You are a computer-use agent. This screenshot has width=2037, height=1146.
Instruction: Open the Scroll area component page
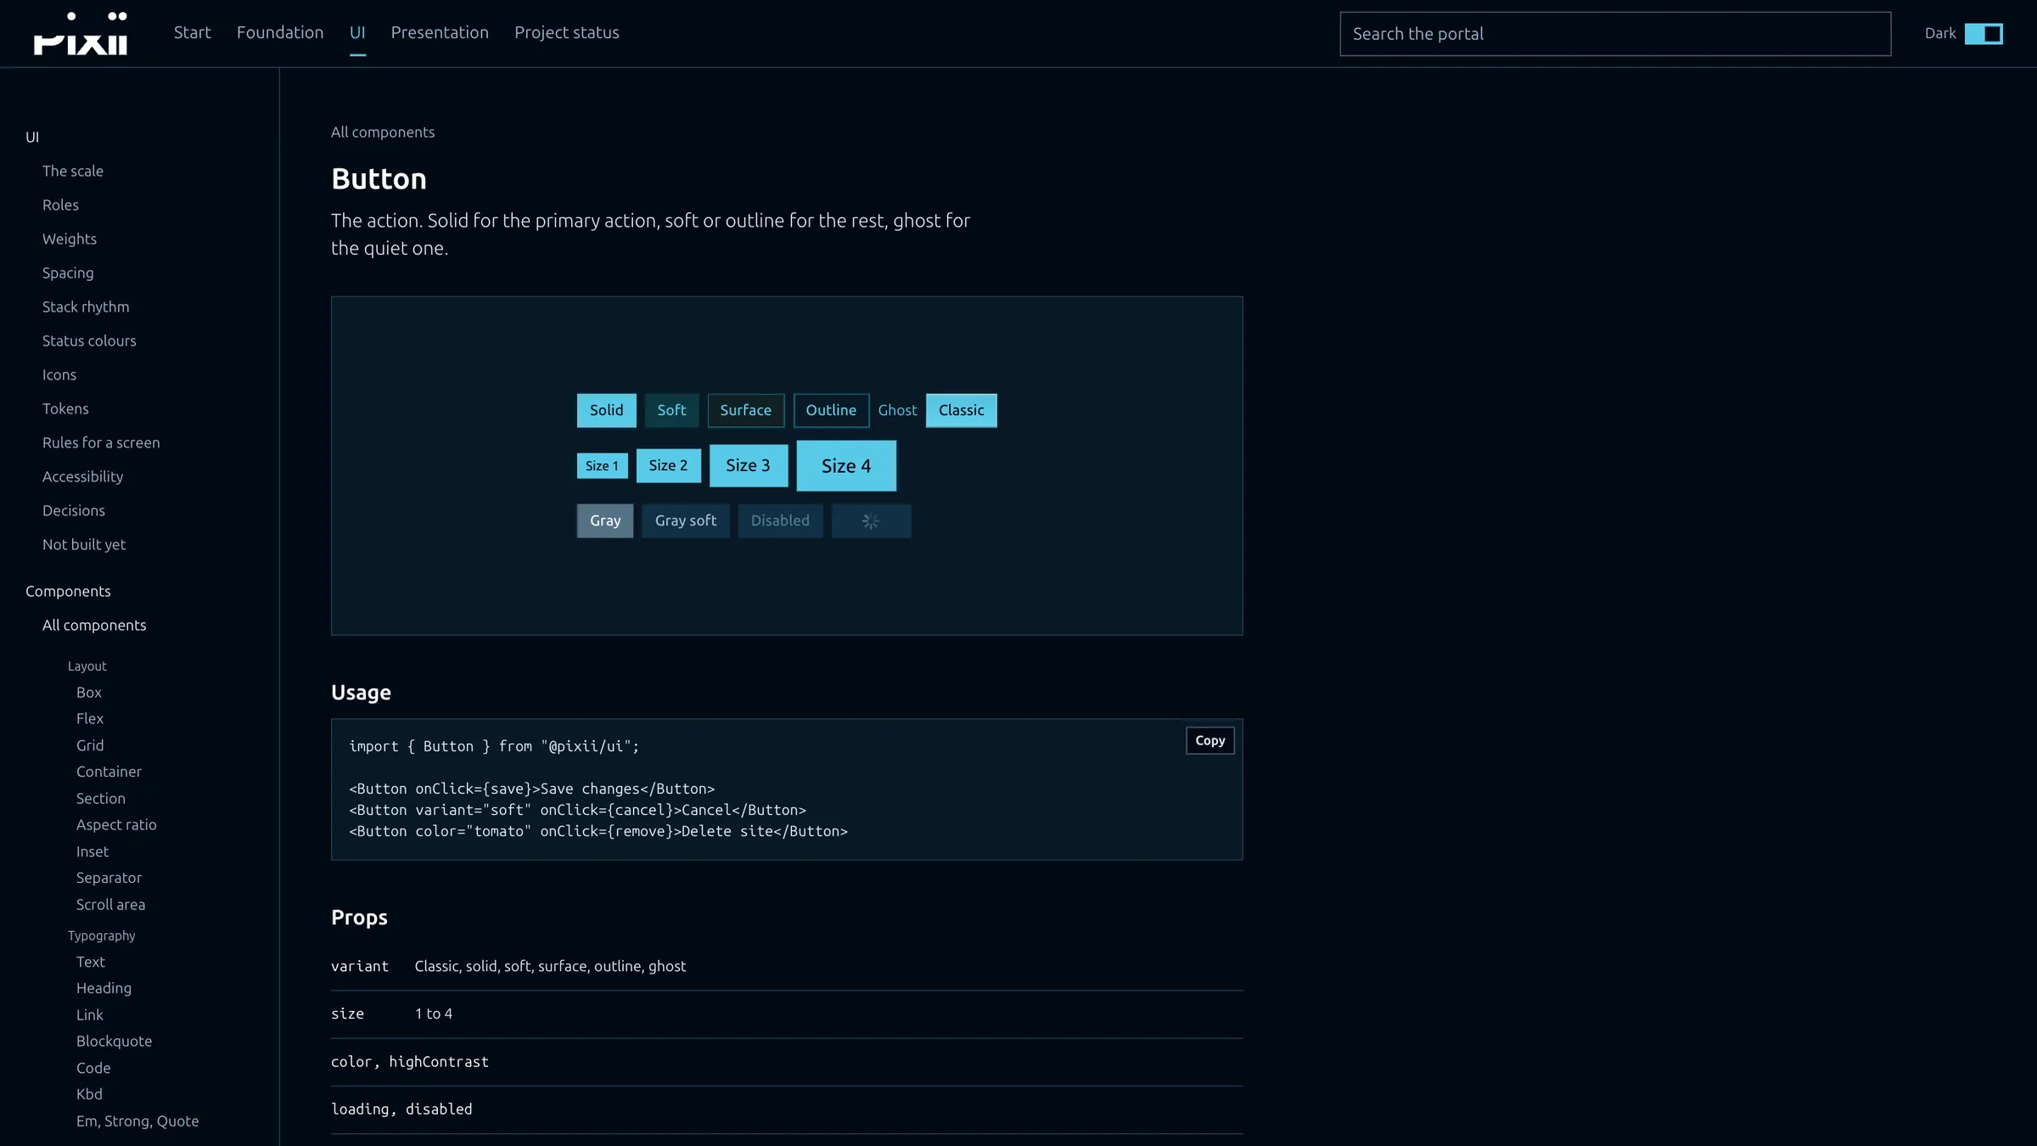coord(110,905)
